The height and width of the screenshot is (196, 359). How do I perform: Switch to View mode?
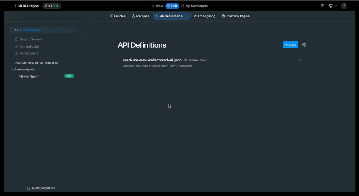coord(158,6)
